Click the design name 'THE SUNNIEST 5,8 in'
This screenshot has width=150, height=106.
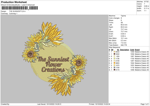coord(17,11)
